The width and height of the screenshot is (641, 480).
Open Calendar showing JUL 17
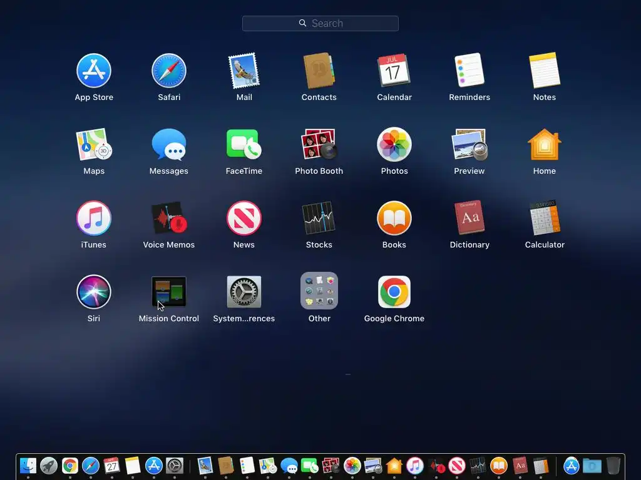point(394,70)
